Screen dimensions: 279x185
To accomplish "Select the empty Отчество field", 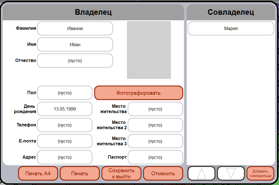I will pos(75,61).
